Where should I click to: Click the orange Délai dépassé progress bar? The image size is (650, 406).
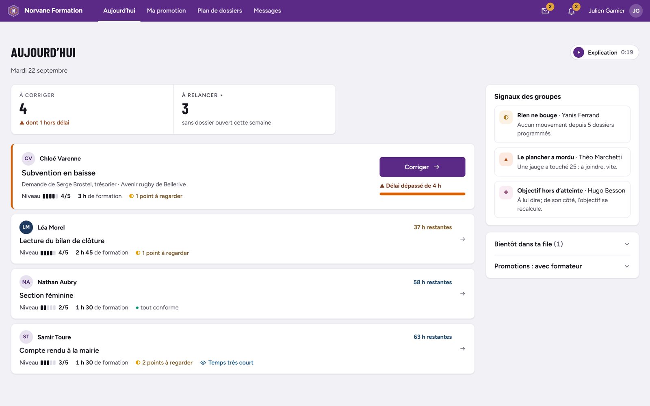422,194
